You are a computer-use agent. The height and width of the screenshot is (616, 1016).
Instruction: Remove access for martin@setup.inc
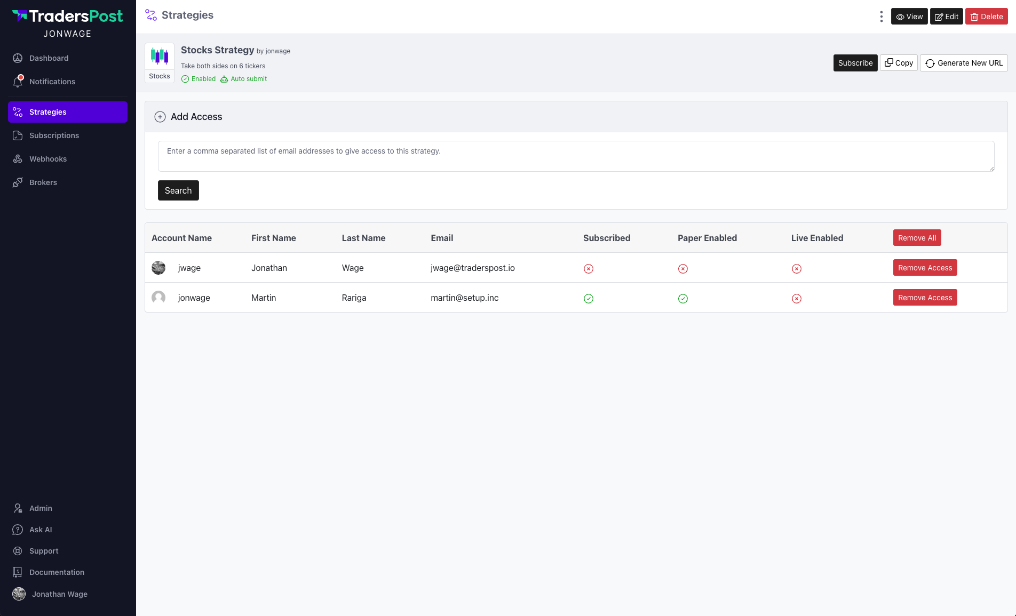[925, 298]
